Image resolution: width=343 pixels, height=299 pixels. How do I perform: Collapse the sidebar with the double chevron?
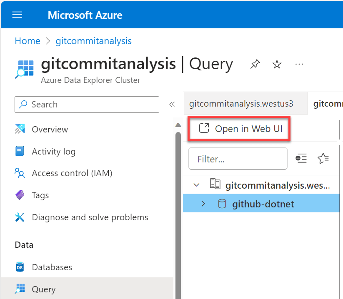click(172, 105)
